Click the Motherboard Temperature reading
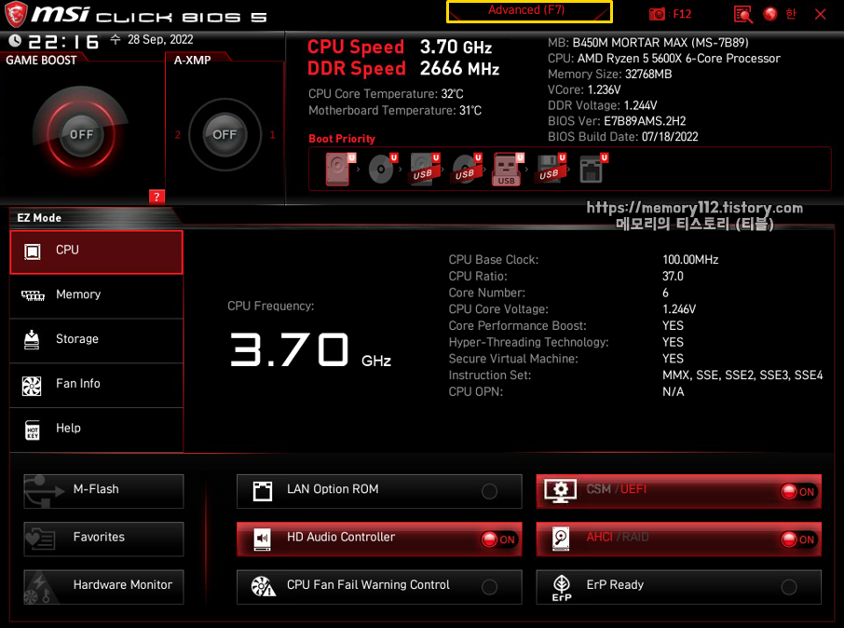844x628 pixels. [x=395, y=110]
